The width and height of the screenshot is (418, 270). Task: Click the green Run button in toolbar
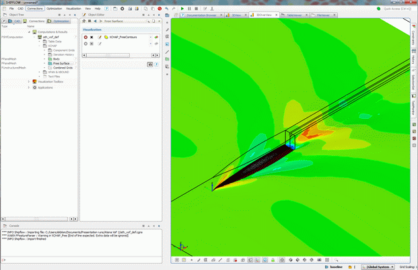click(182, 8)
